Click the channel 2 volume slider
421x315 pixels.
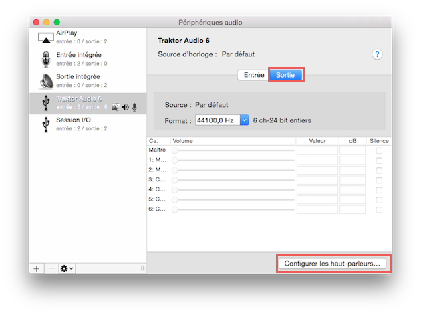point(233,170)
